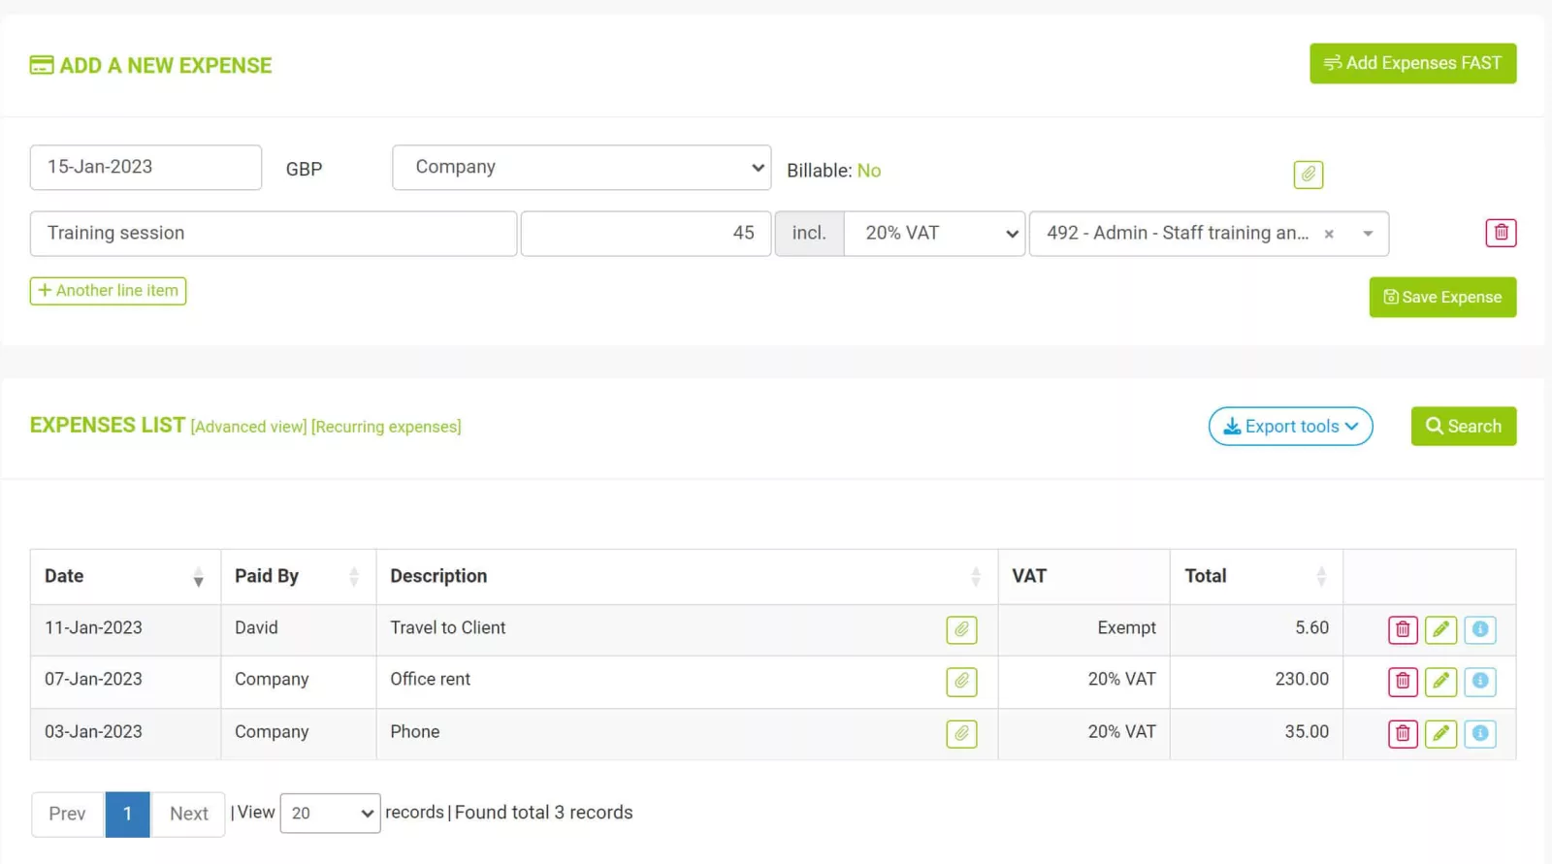
Task: Click the VAT column header
Action: click(x=1083, y=576)
